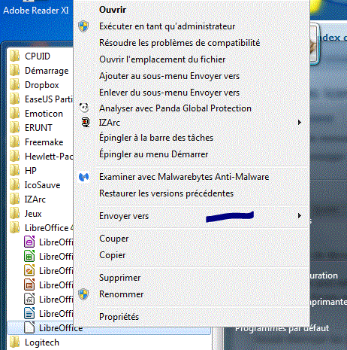Open the CPUID folder

[x=38, y=56]
